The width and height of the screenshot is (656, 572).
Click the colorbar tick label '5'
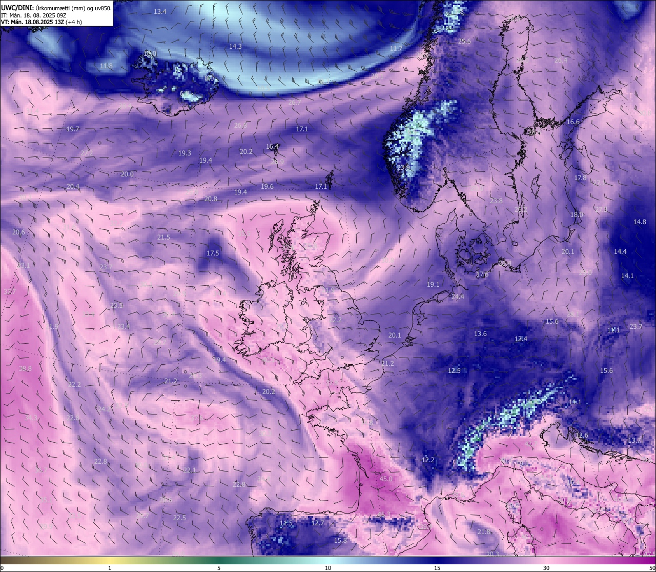click(x=219, y=568)
